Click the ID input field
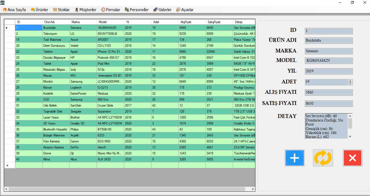 click(329, 31)
